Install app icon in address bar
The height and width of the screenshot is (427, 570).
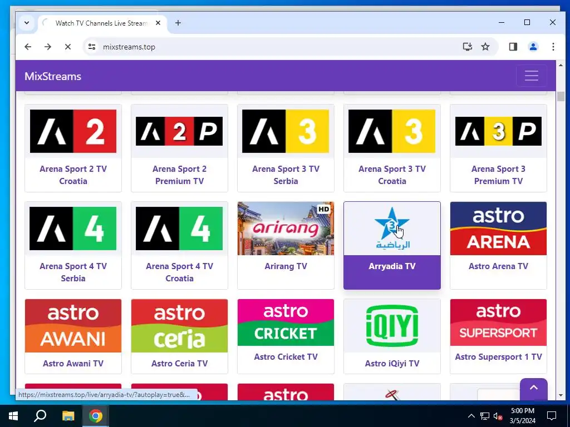tap(467, 47)
